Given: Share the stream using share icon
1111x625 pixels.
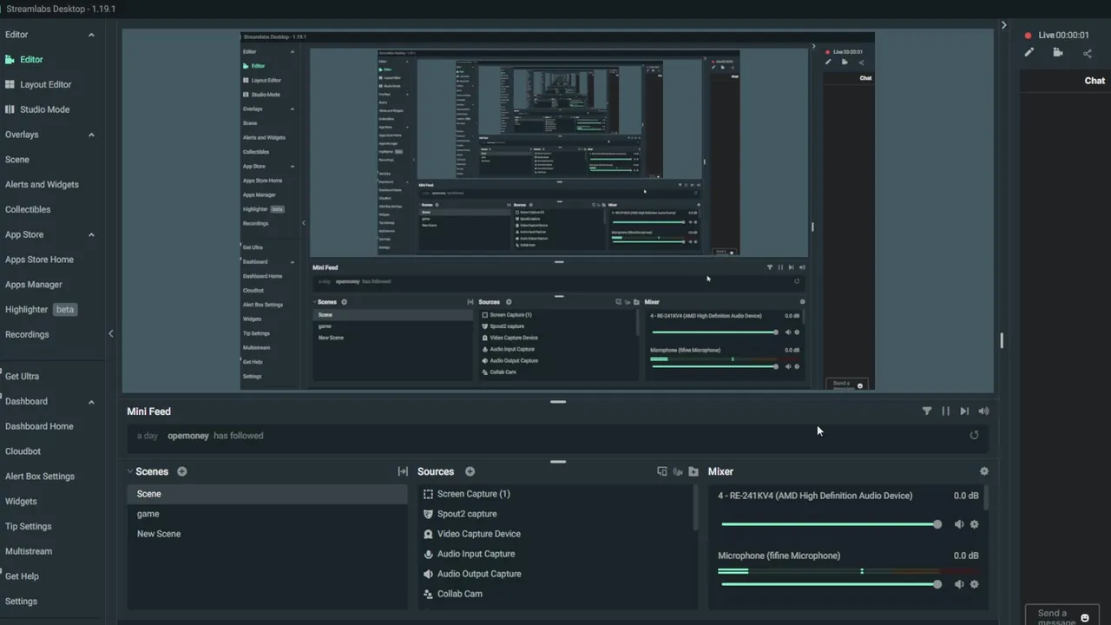Looking at the screenshot, I should tap(1088, 53).
